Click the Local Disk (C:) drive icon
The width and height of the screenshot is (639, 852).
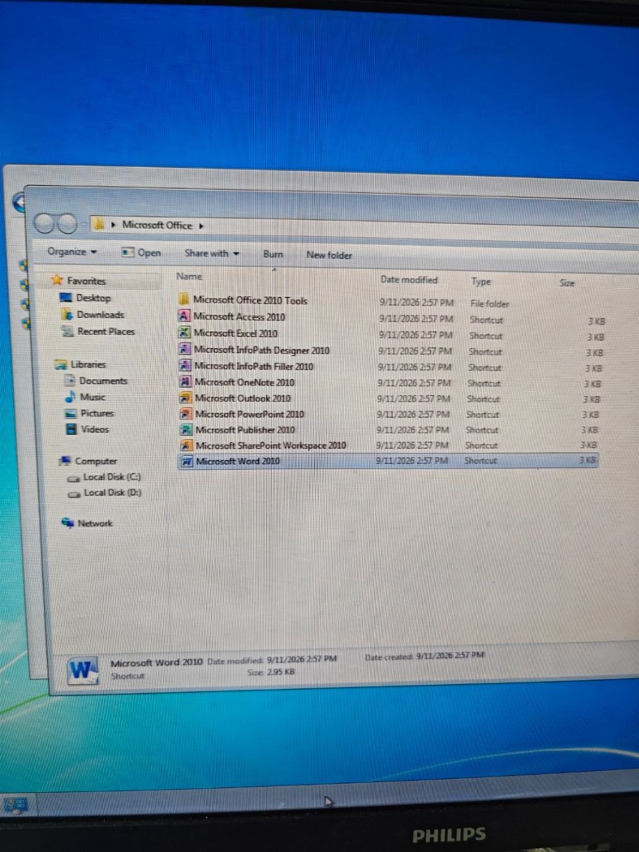coord(74,478)
